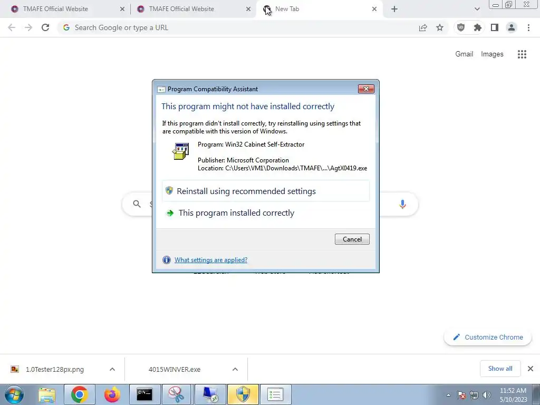
Task: Show all downloads
Action: point(500,369)
